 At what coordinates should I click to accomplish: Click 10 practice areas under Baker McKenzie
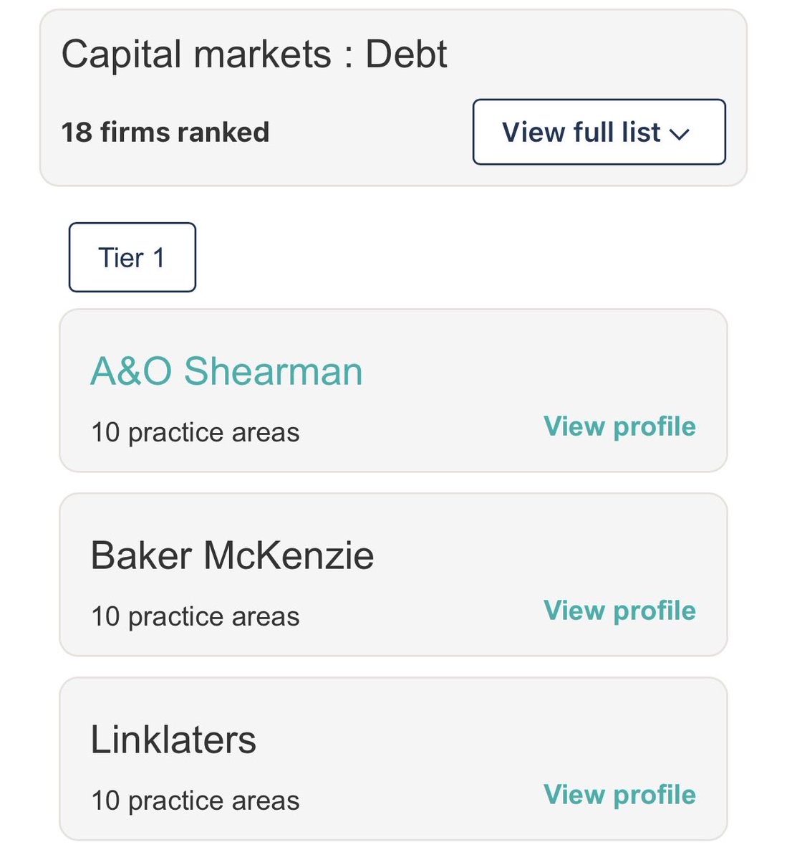(195, 616)
